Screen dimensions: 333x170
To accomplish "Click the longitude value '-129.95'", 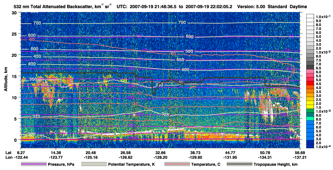I will click(195, 157).
